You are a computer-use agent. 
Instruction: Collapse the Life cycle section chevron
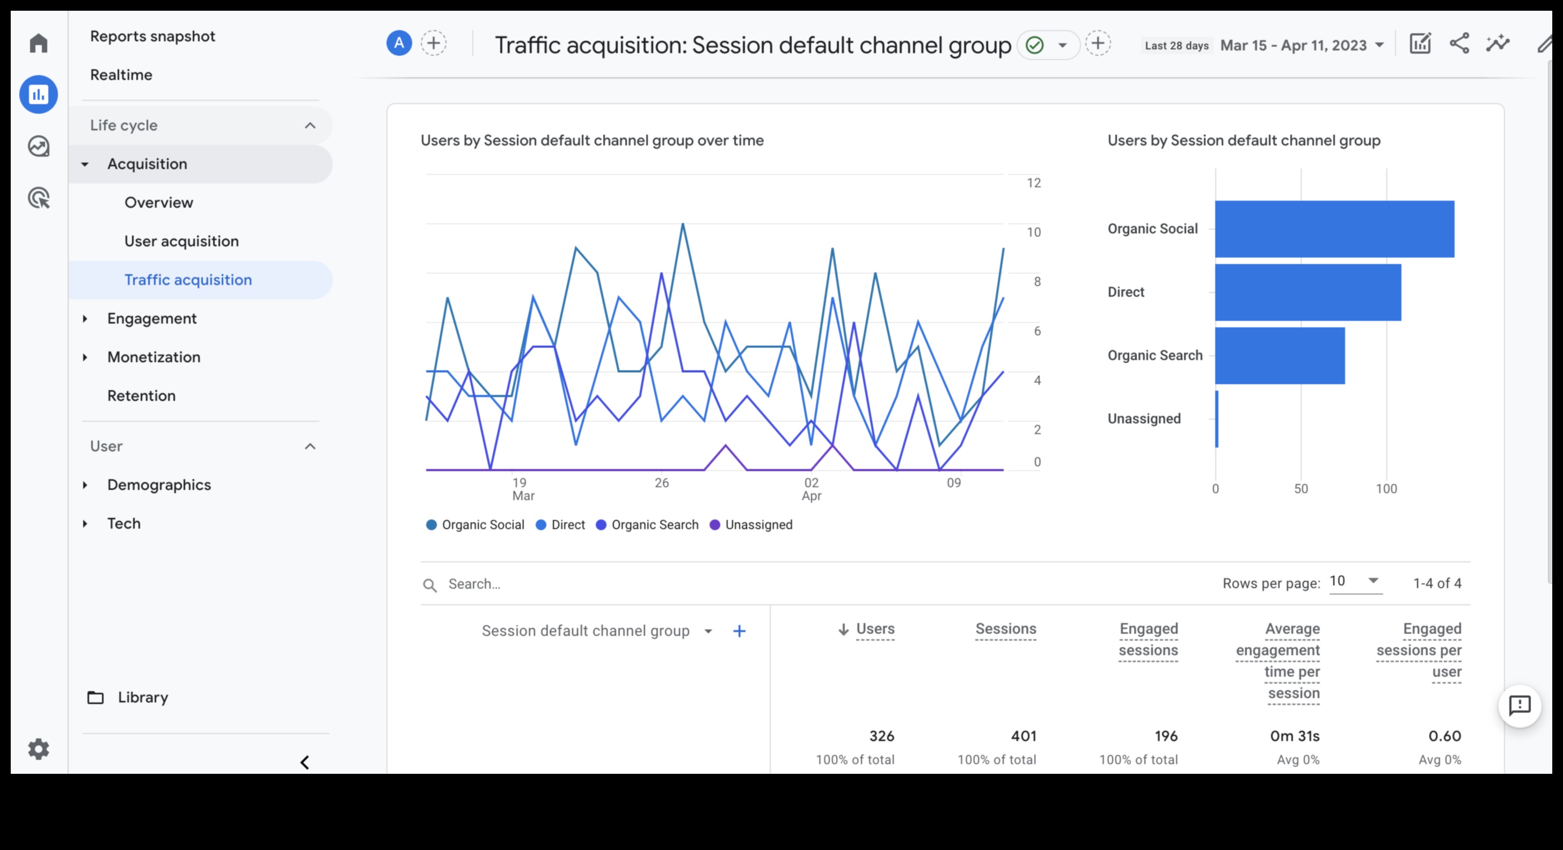click(310, 126)
